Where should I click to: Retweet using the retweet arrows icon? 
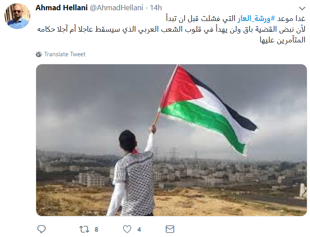(84, 229)
